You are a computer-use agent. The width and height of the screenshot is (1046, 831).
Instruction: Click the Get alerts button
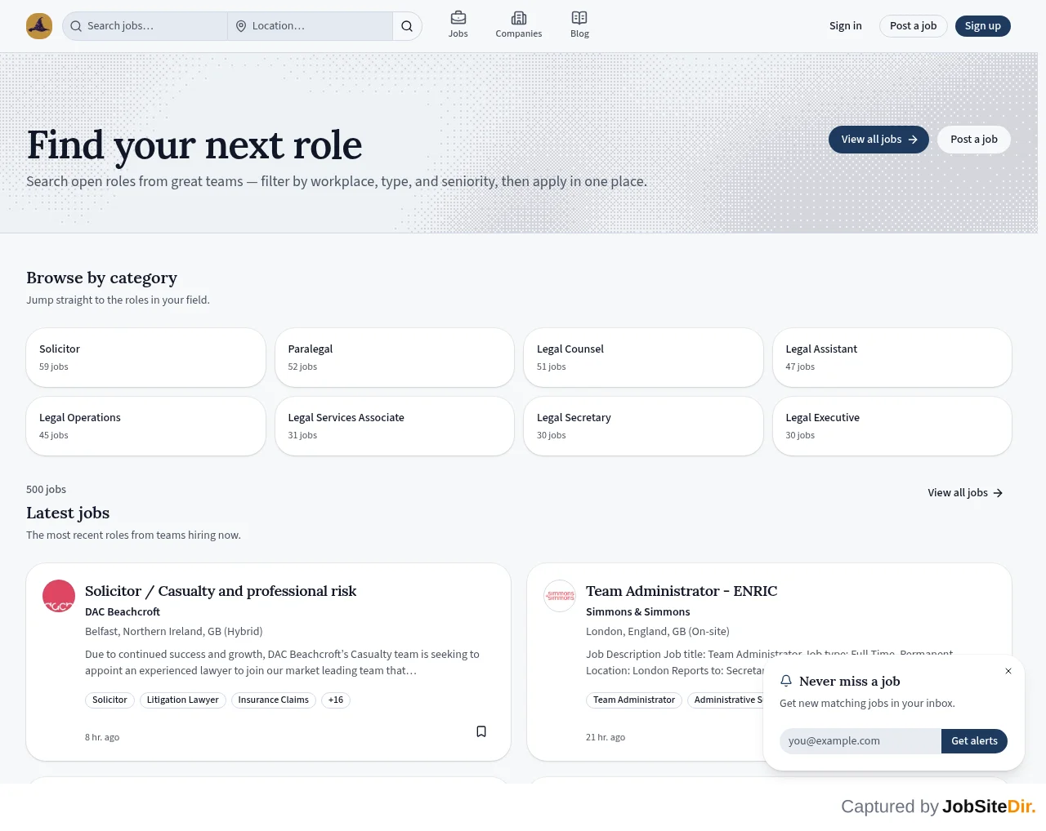click(x=974, y=741)
